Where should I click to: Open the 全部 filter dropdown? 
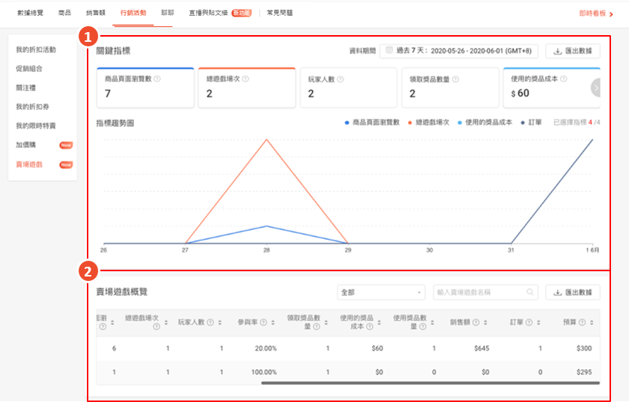(x=381, y=292)
